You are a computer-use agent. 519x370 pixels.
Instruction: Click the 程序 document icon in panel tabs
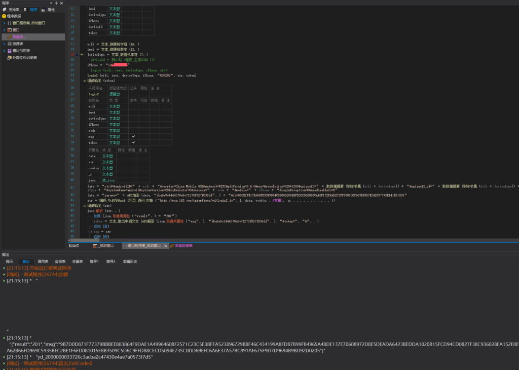point(25,10)
